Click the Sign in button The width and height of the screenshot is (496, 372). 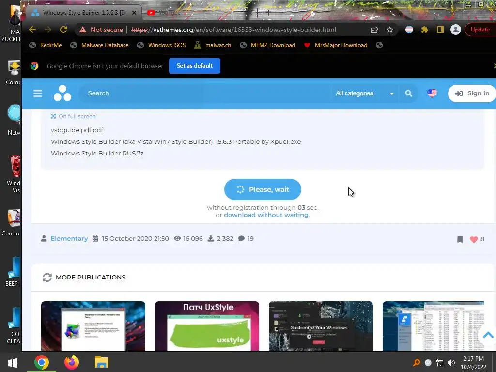click(472, 93)
